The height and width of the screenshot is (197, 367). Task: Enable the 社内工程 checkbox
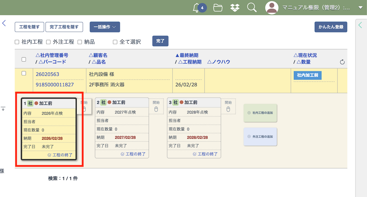click(x=17, y=42)
